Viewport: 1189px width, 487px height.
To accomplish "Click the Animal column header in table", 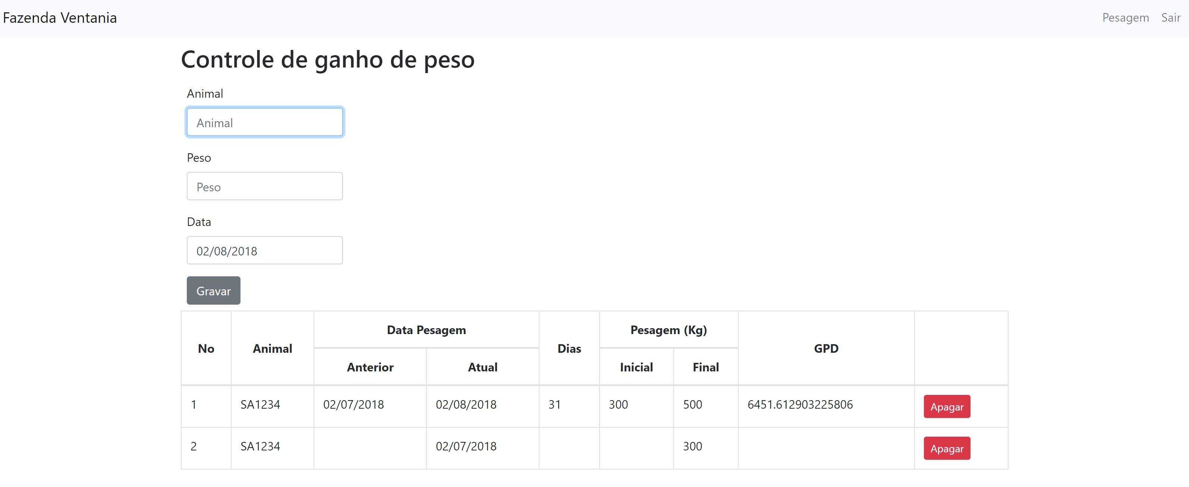I will [272, 349].
